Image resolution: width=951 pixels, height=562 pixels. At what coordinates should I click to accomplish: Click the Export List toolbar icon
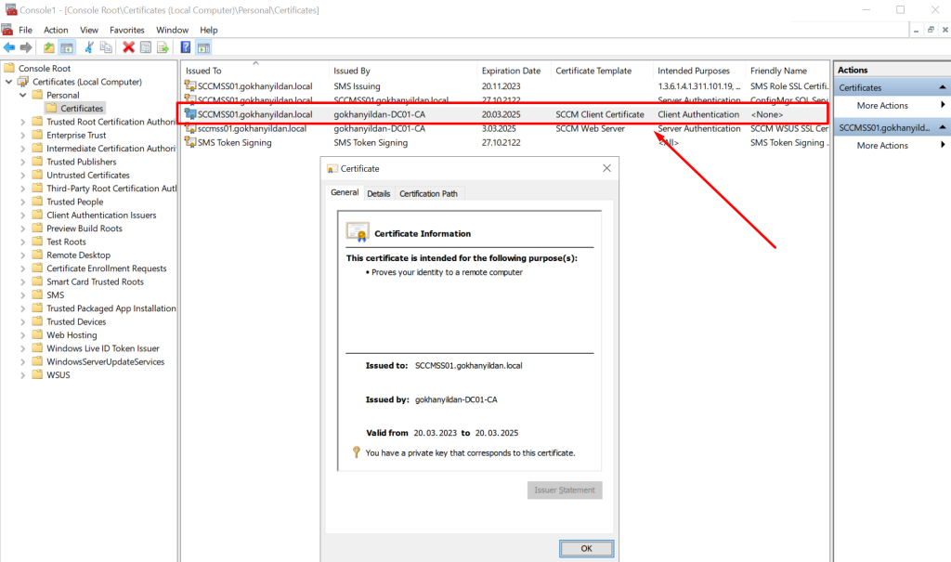(163, 47)
